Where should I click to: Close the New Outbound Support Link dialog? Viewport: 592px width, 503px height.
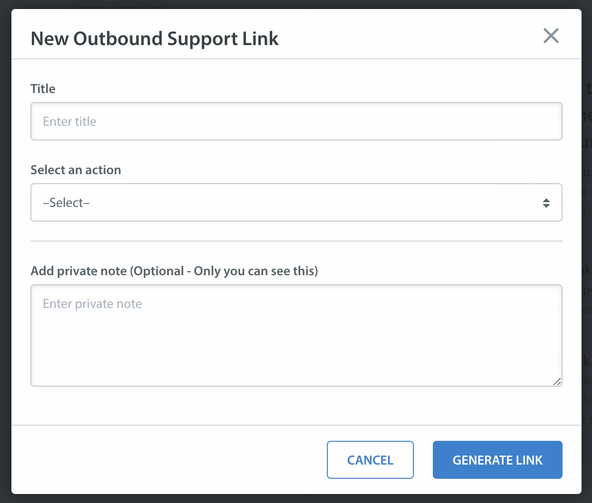coord(551,36)
